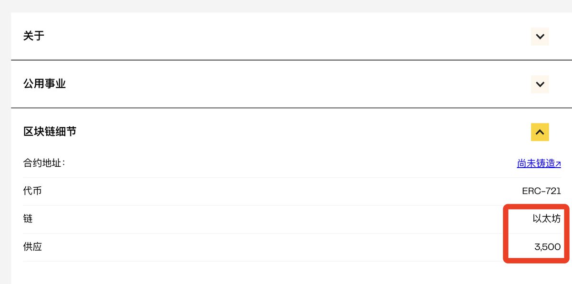Click the 以太坊 chain value
The height and width of the screenshot is (284, 572).
coord(546,219)
